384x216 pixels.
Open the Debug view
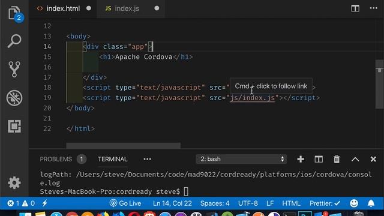pos(14,98)
